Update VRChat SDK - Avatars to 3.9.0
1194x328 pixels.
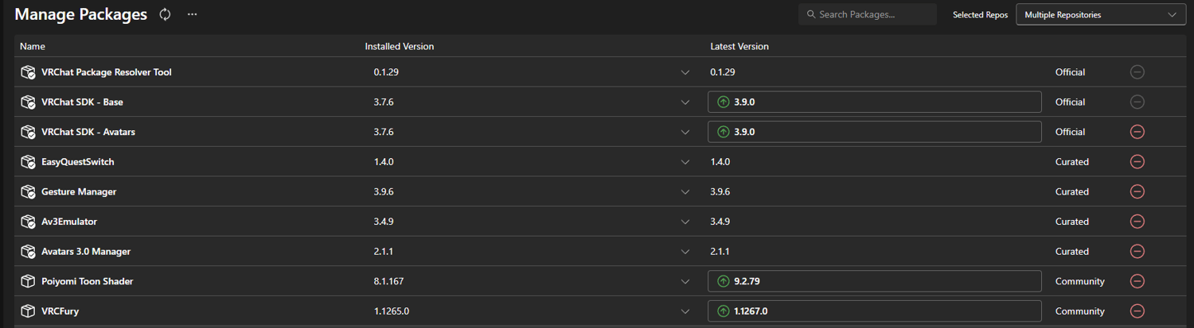(874, 132)
